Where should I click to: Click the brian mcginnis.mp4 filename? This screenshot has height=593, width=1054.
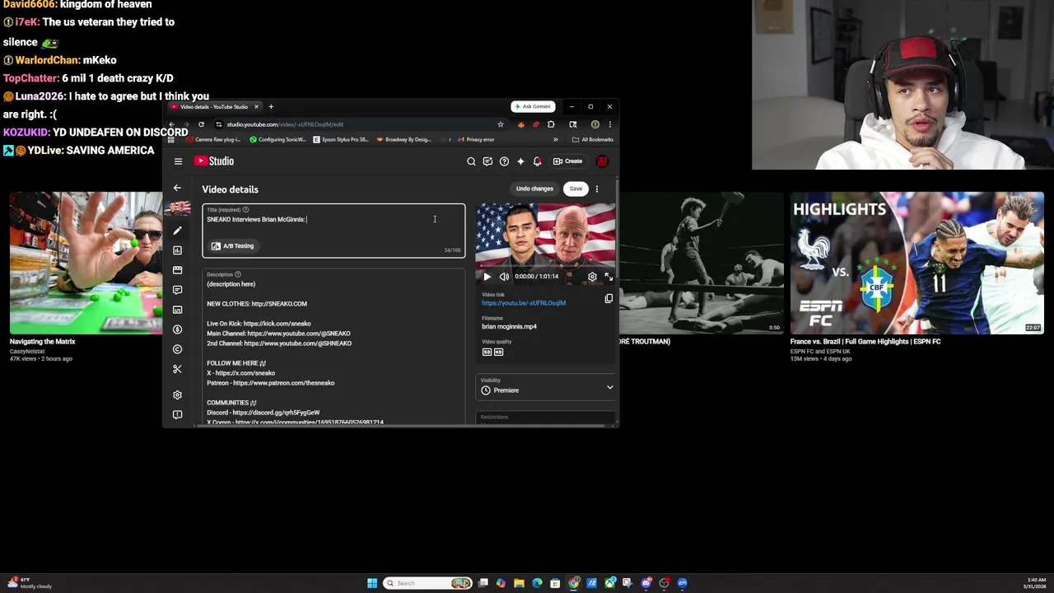[x=509, y=326]
